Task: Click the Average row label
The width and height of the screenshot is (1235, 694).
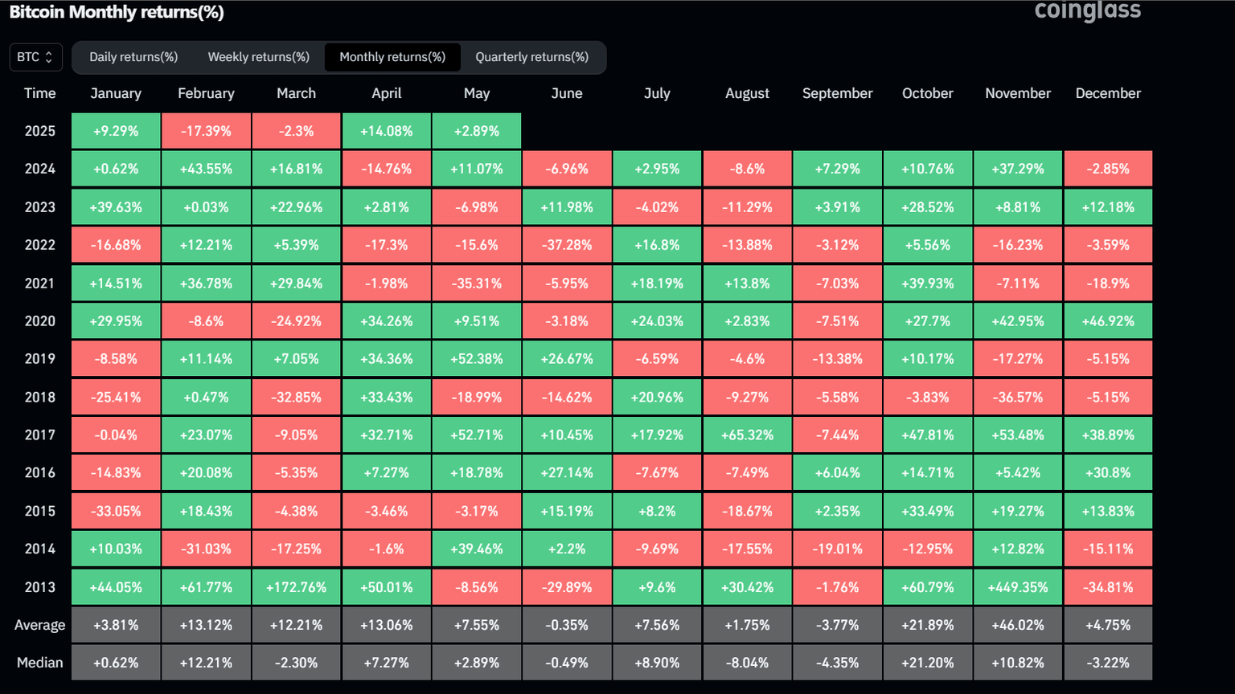Action: pos(39,624)
